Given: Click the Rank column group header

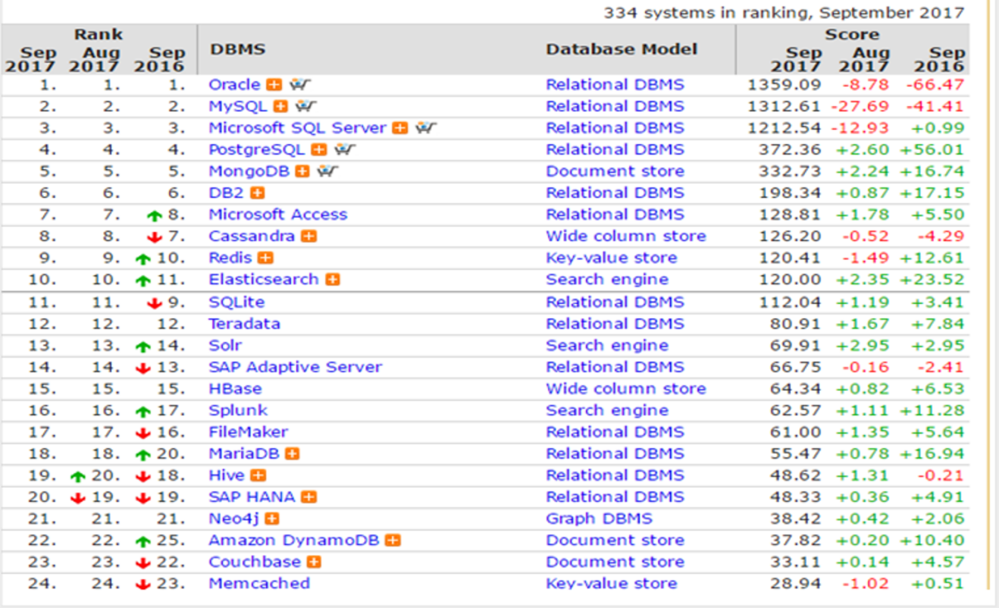Looking at the screenshot, I should 99,35.
